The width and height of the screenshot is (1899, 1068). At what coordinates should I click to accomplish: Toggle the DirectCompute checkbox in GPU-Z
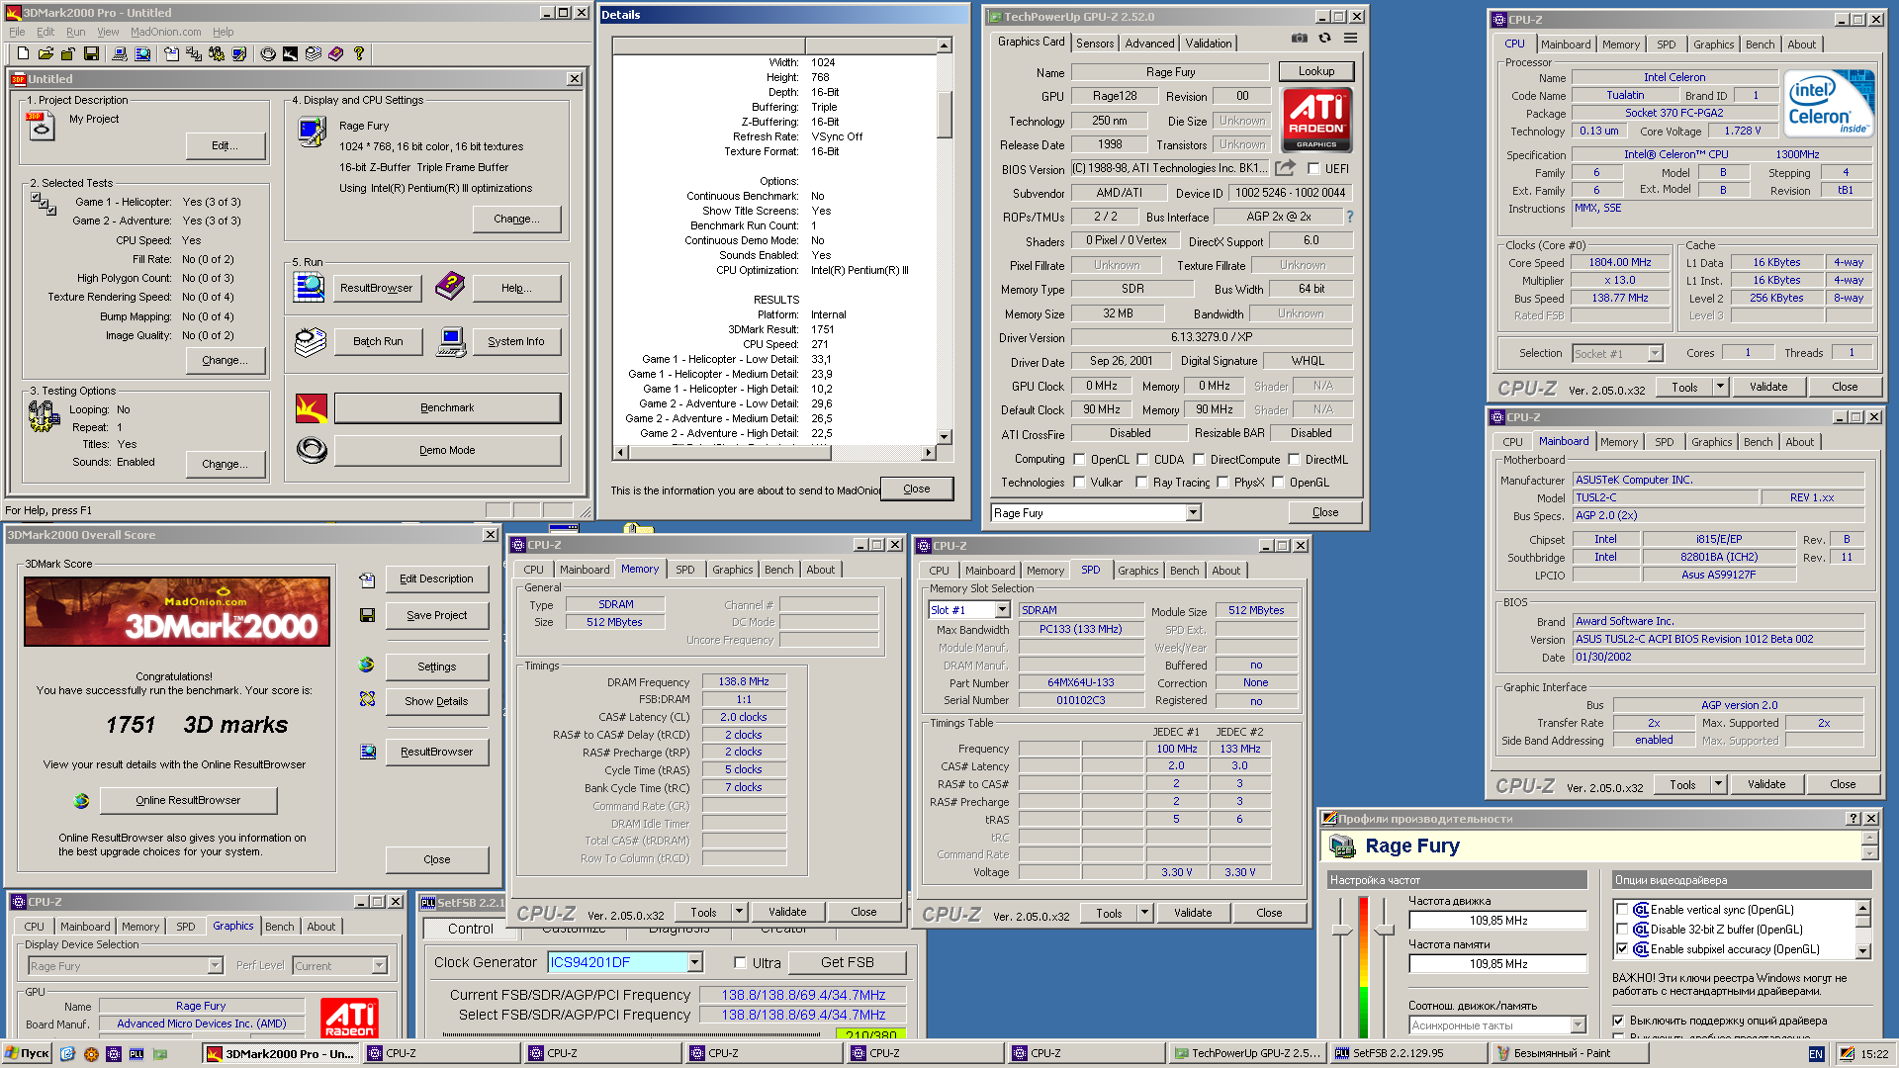[x=1199, y=460]
